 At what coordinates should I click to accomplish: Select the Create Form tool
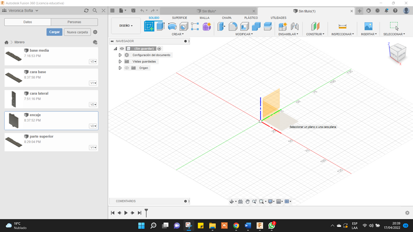point(207,27)
